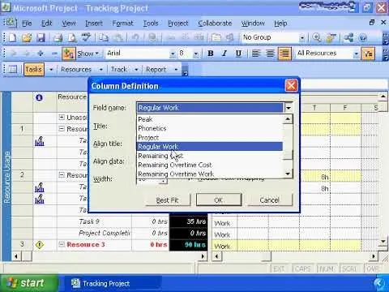Click the Copy icon in the toolbar
This screenshot has width=389, height=292.
pyautogui.click(x=103, y=37)
